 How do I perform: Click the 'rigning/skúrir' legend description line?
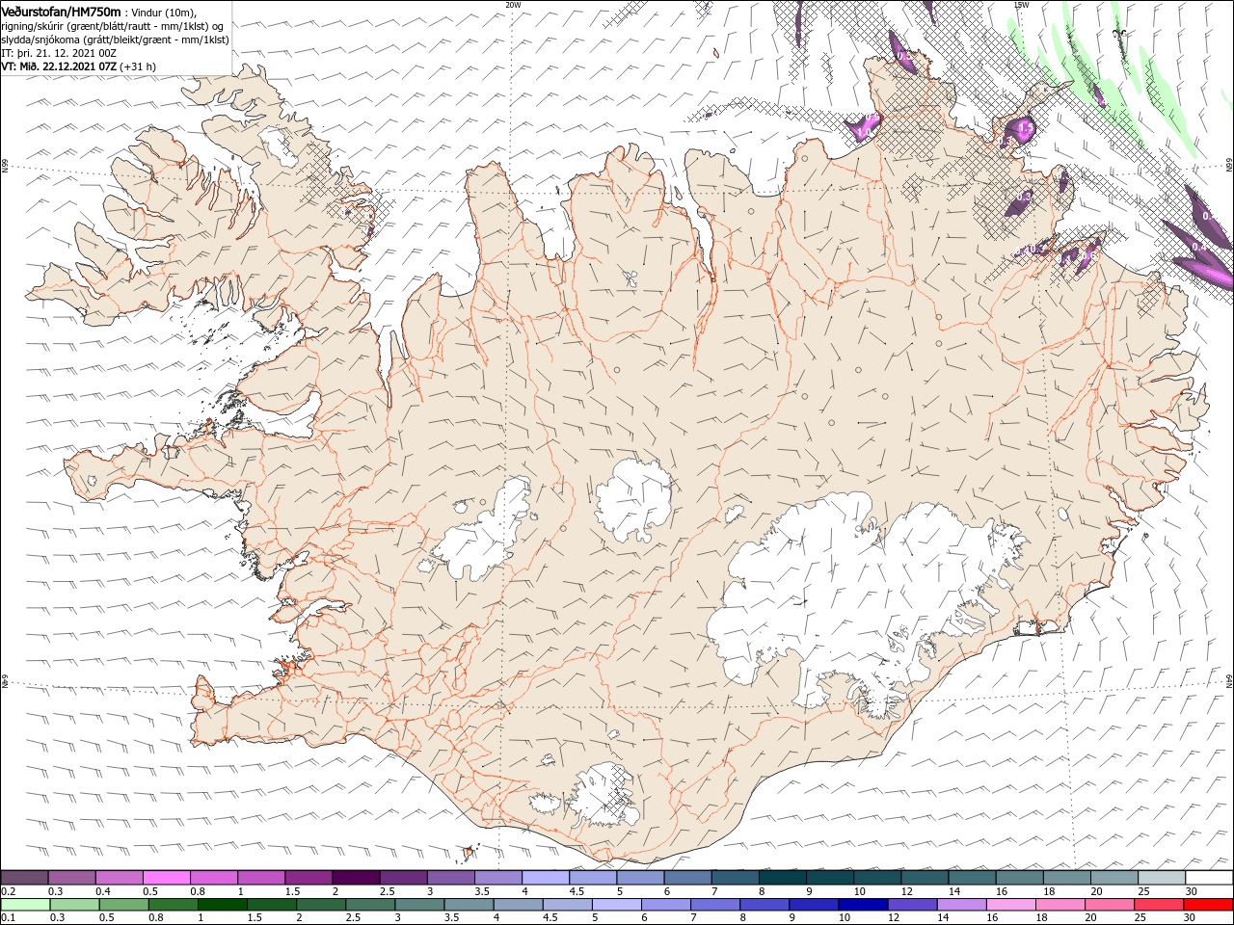pos(113,26)
